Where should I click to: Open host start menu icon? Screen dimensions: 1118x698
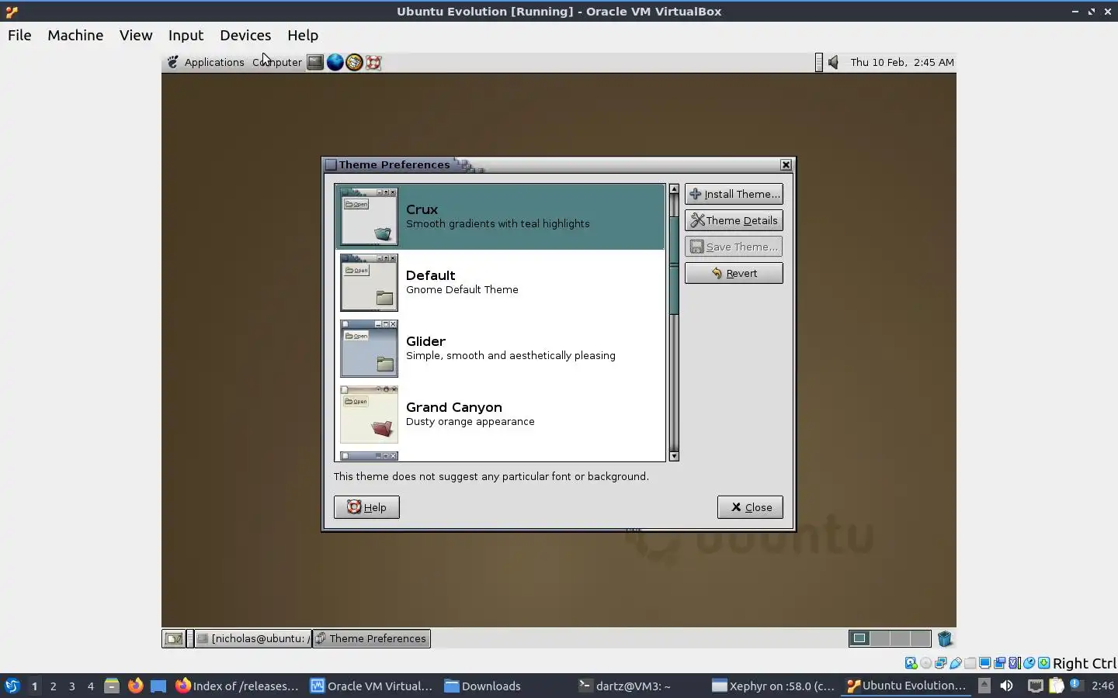point(12,686)
